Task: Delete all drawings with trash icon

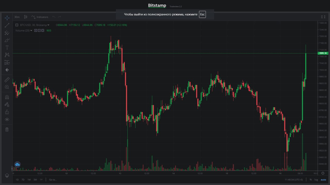Action: 7,129
